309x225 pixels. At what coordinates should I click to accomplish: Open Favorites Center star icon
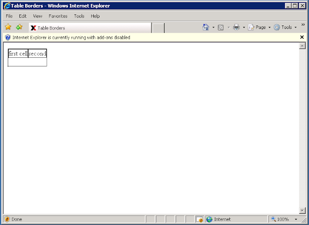pos(8,27)
